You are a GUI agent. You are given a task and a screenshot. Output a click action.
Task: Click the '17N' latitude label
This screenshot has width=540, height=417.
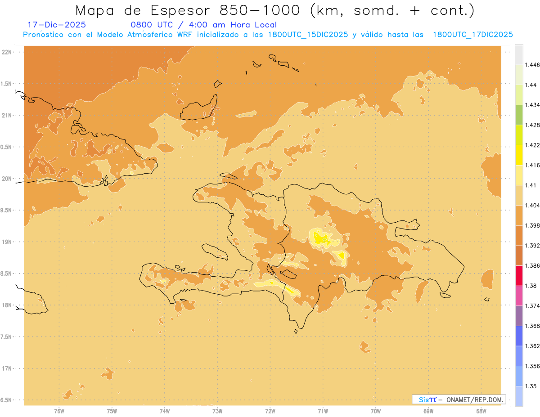7,368
